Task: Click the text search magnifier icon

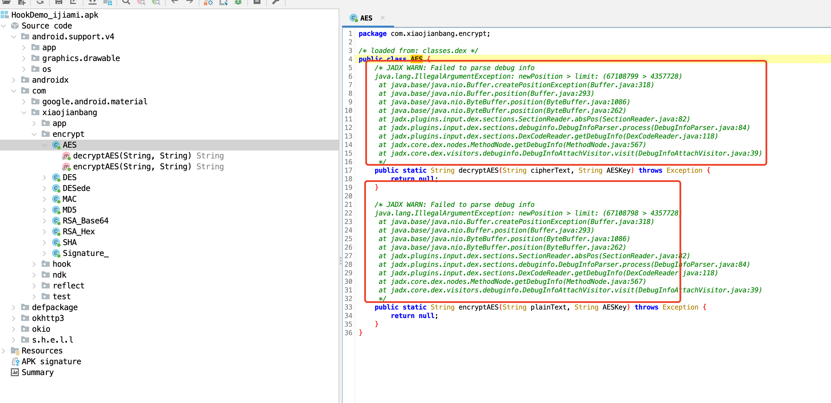Action: click(x=126, y=2)
